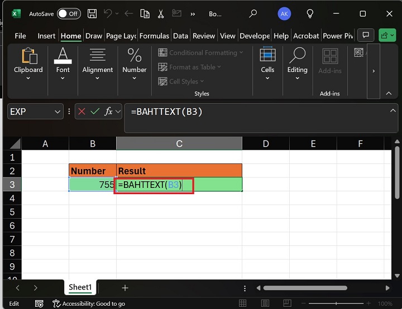Viewport: 402px width, 309px height.
Task: Add a new sheet with plus icon
Action: pyautogui.click(x=125, y=288)
